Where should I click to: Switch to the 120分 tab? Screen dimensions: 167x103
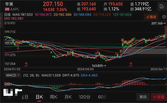click(85, 97)
